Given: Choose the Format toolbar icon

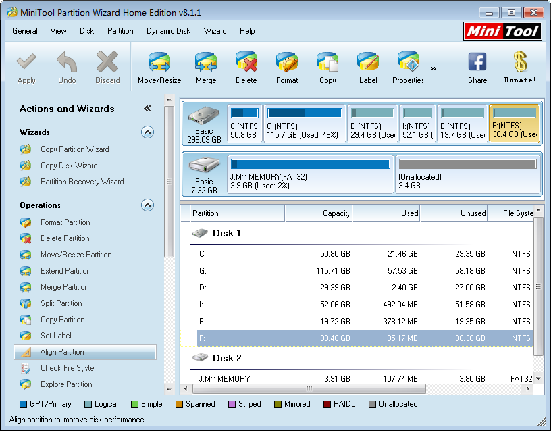Looking at the screenshot, I should coord(287,61).
